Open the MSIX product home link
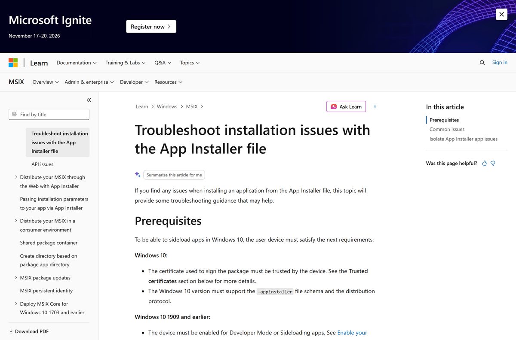516x340 pixels. click(16, 82)
